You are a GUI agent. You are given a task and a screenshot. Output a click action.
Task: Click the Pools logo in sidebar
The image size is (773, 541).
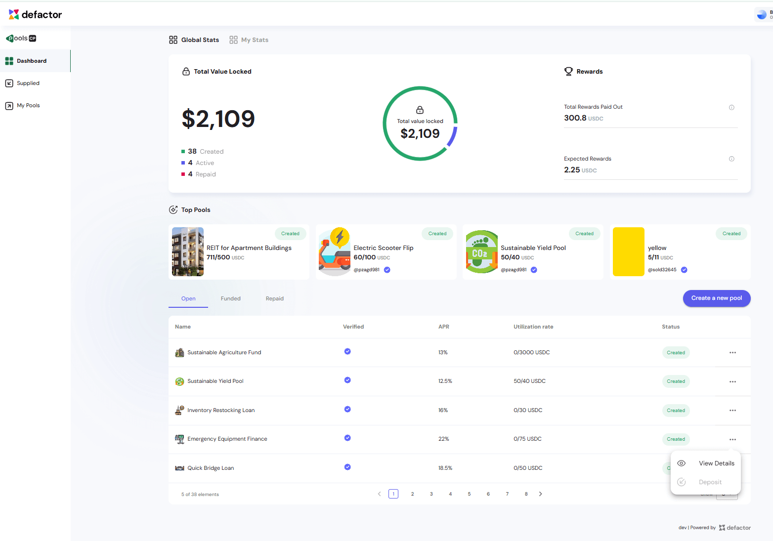pyautogui.click(x=21, y=38)
